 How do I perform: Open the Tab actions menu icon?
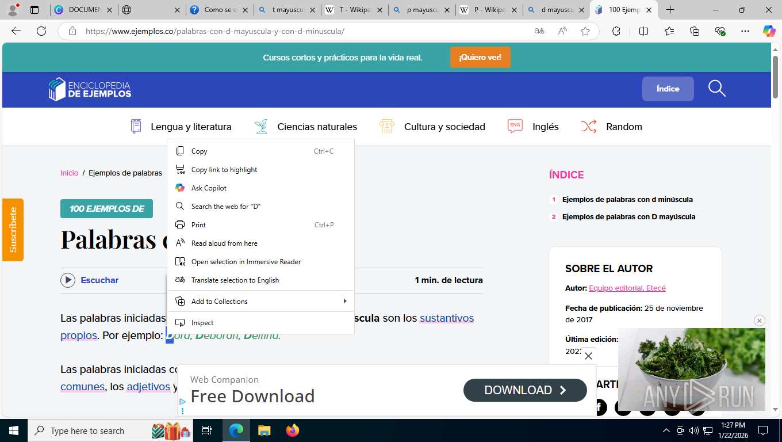tap(34, 10)
